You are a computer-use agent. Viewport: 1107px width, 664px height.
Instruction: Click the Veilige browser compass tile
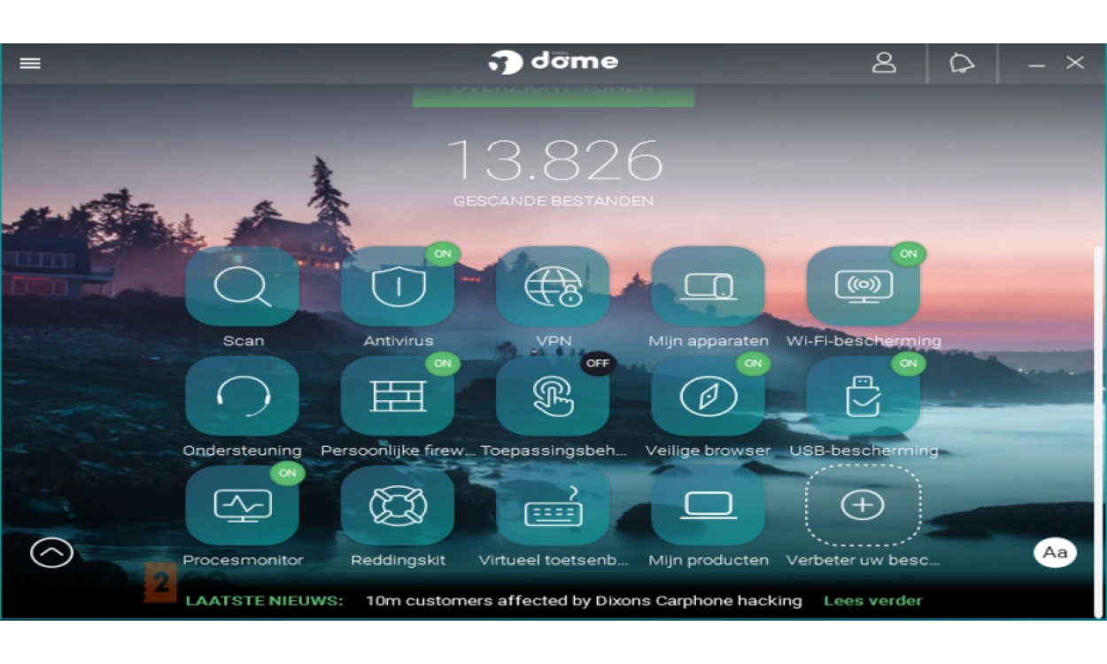point(708,397)
